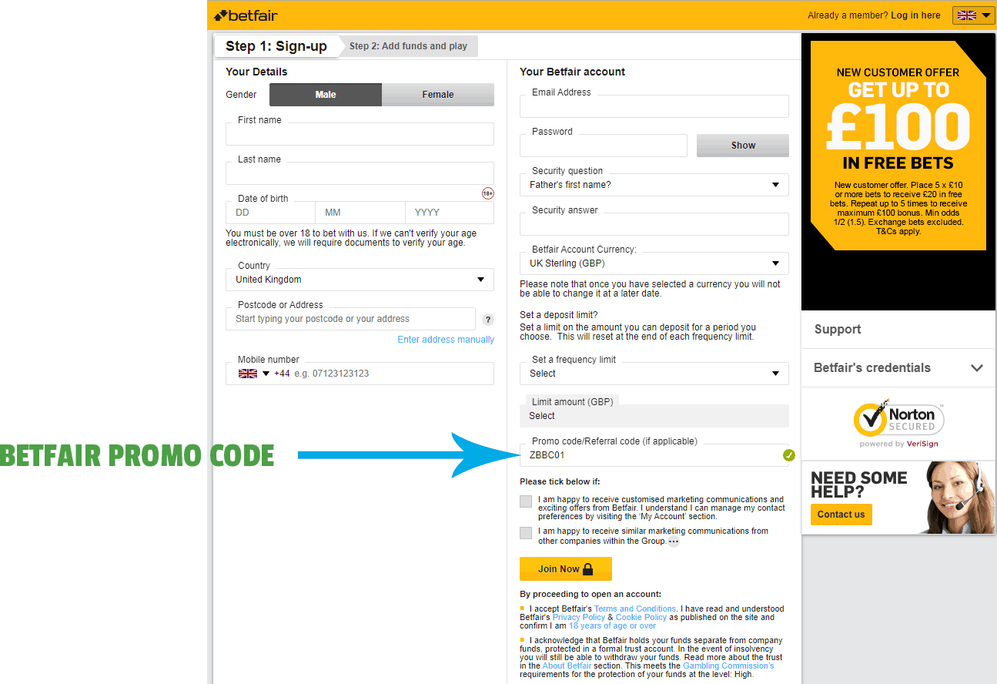Open the Set a frequency limit dropdown
The image size is (997, 684).
tap(654, 374)
